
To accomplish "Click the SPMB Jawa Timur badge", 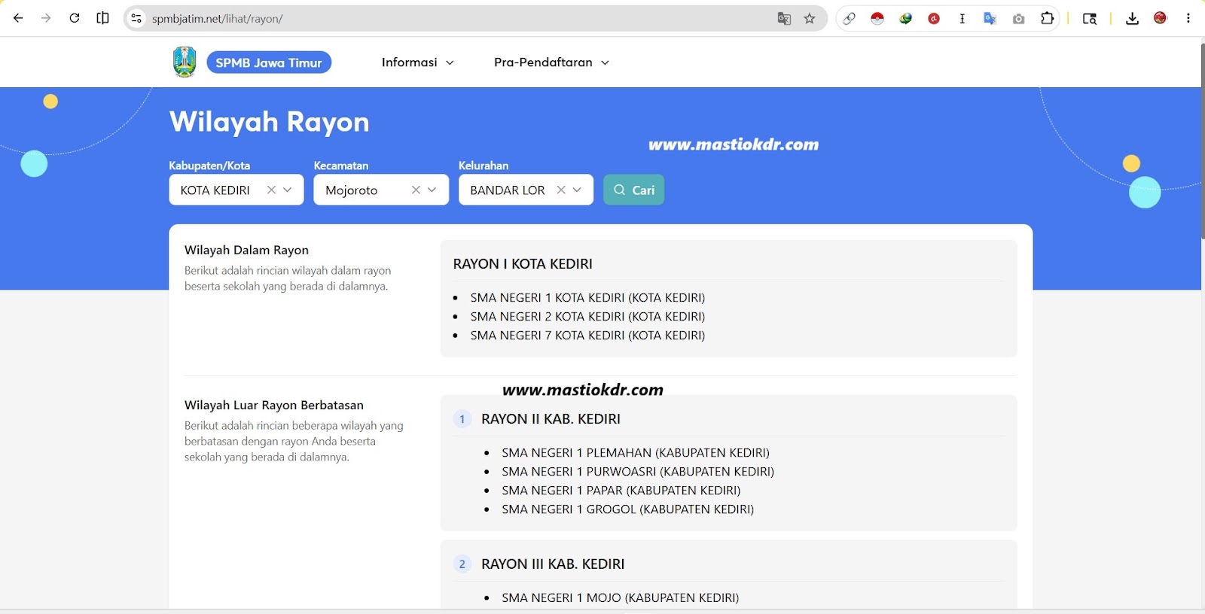I will 269,62.
